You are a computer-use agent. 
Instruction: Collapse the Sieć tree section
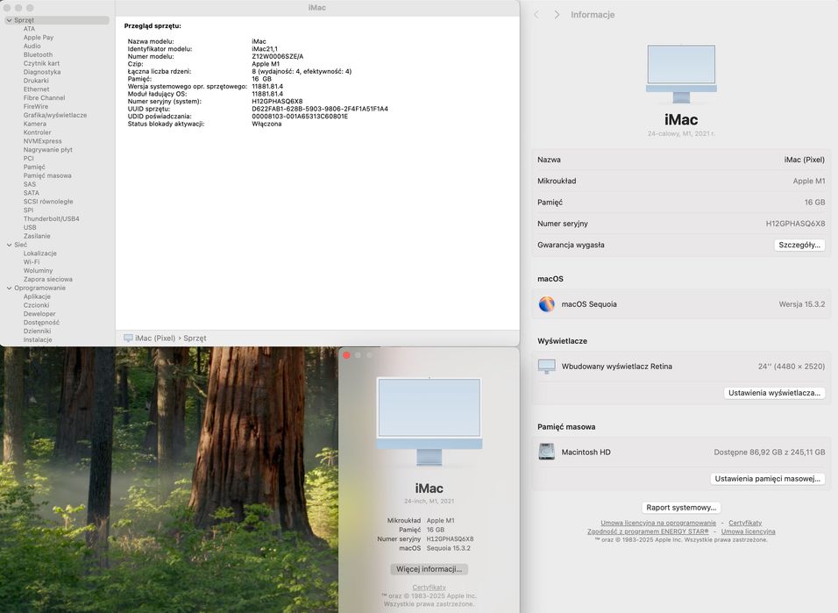pos(9,245)
